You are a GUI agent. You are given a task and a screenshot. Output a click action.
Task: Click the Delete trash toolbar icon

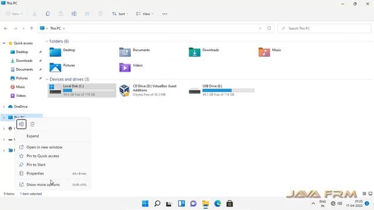(101, 14)
